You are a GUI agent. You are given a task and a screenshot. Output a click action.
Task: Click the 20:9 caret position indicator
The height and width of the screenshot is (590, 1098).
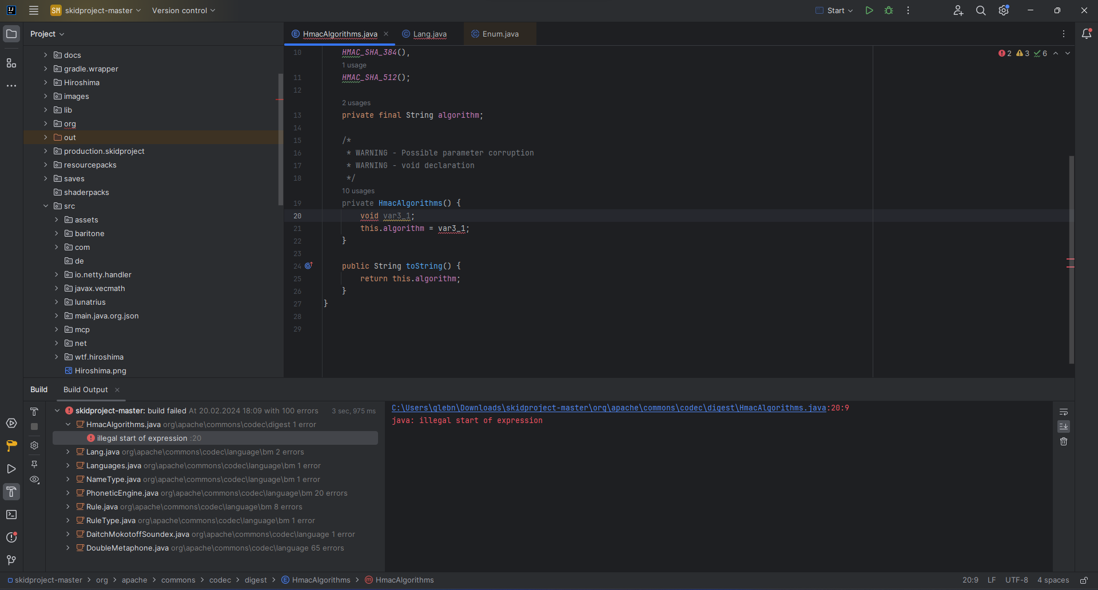[x=970, y=580]
